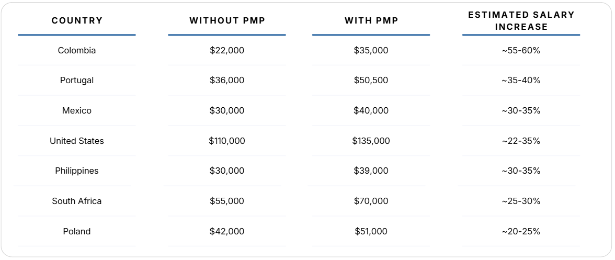Click the $110,000 United States salary value
The width and height of the screenshot is (615, 260).
coord(227,141)
